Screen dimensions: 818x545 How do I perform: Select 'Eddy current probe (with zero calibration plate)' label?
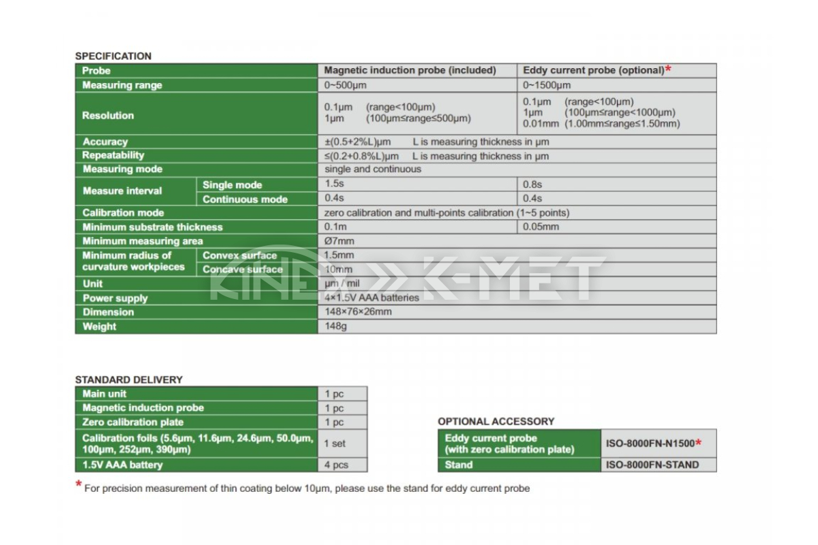click(x=519, y=443)
